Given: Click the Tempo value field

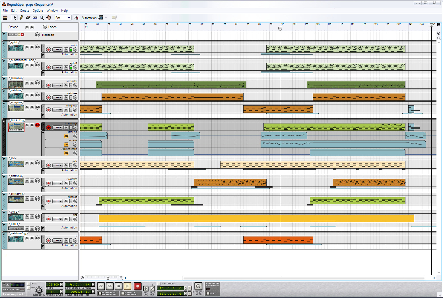Looking at the screenshot, I should tap(53, 284).
